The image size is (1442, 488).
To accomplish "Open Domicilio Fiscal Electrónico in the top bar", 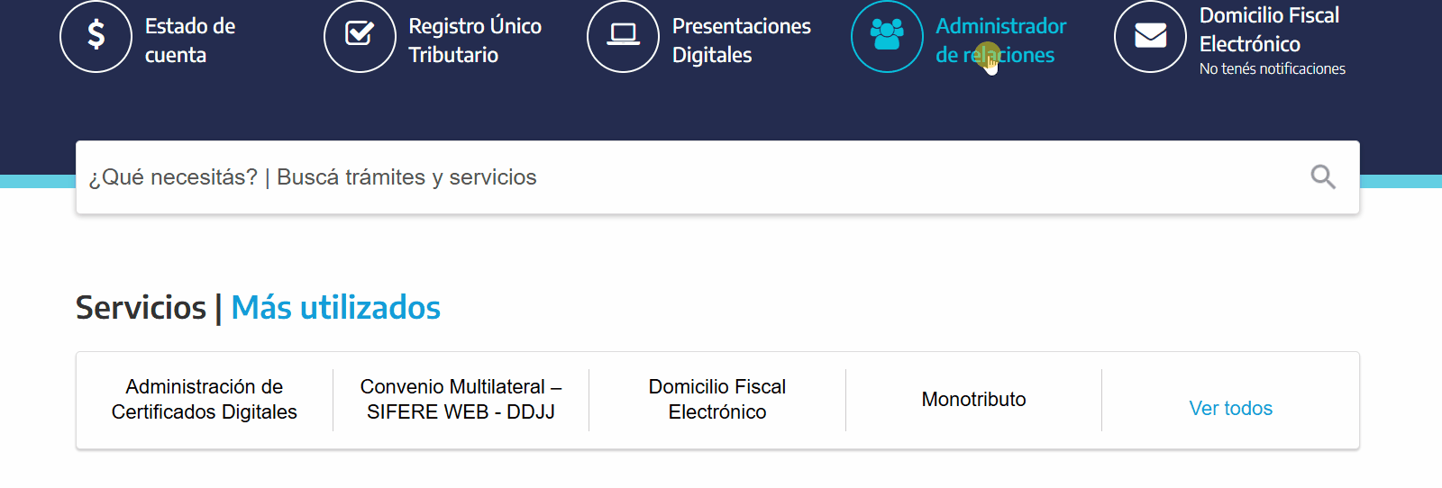I will coord(1269,30).
